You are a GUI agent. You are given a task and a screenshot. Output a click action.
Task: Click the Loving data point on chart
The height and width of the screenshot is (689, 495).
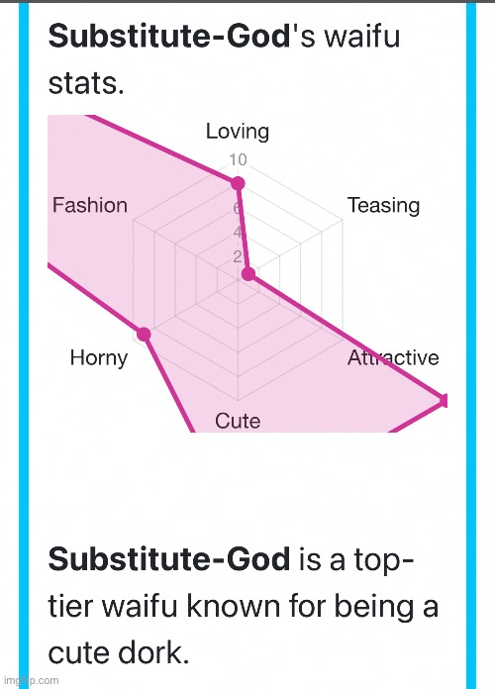tap(238, 183)
